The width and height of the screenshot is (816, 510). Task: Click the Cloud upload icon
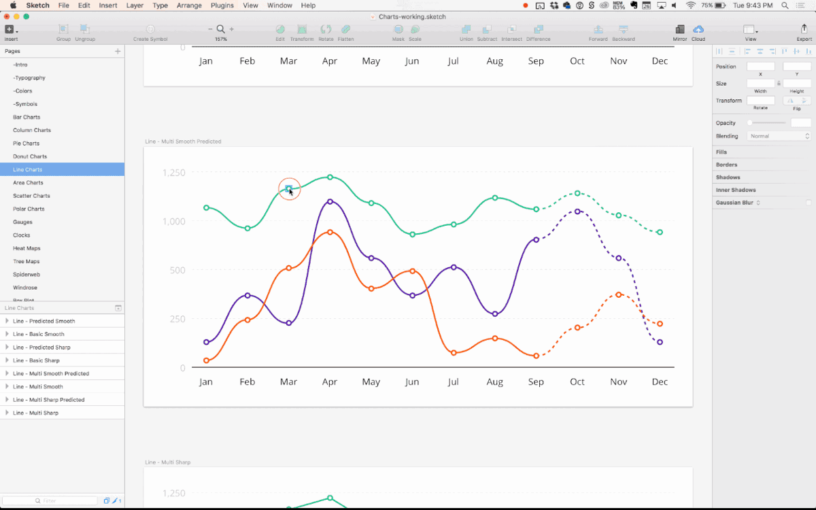pyautogui.click(x=698, y=29)
